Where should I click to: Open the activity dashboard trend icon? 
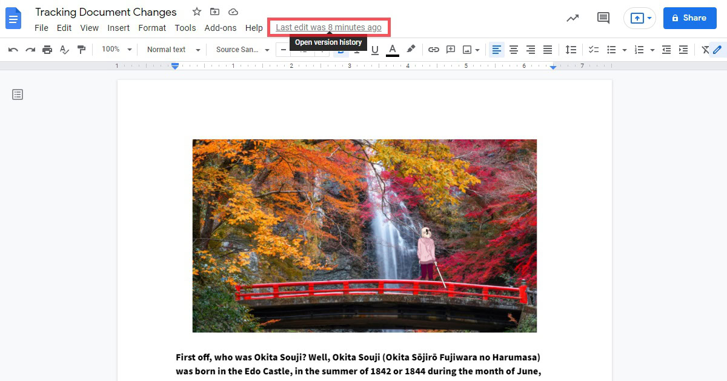(573, 18)
